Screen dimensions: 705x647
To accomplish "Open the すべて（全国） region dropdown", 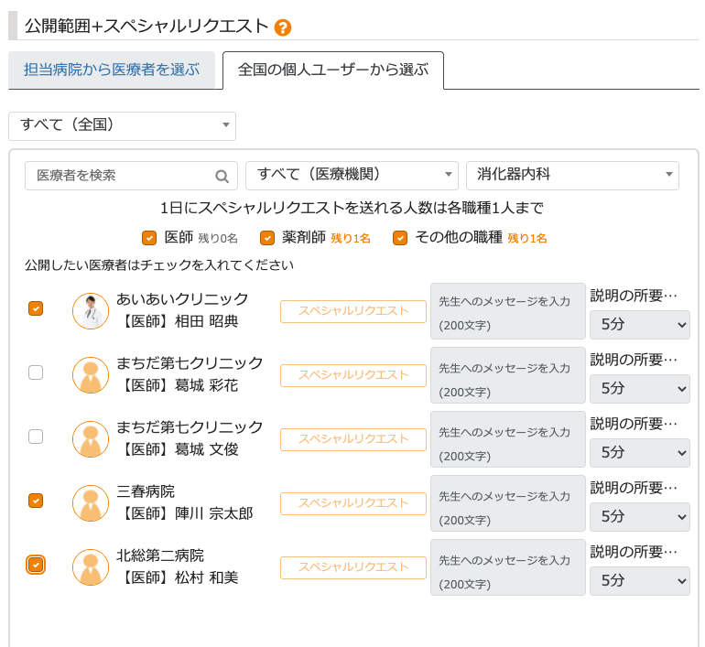I will [123, 125].
